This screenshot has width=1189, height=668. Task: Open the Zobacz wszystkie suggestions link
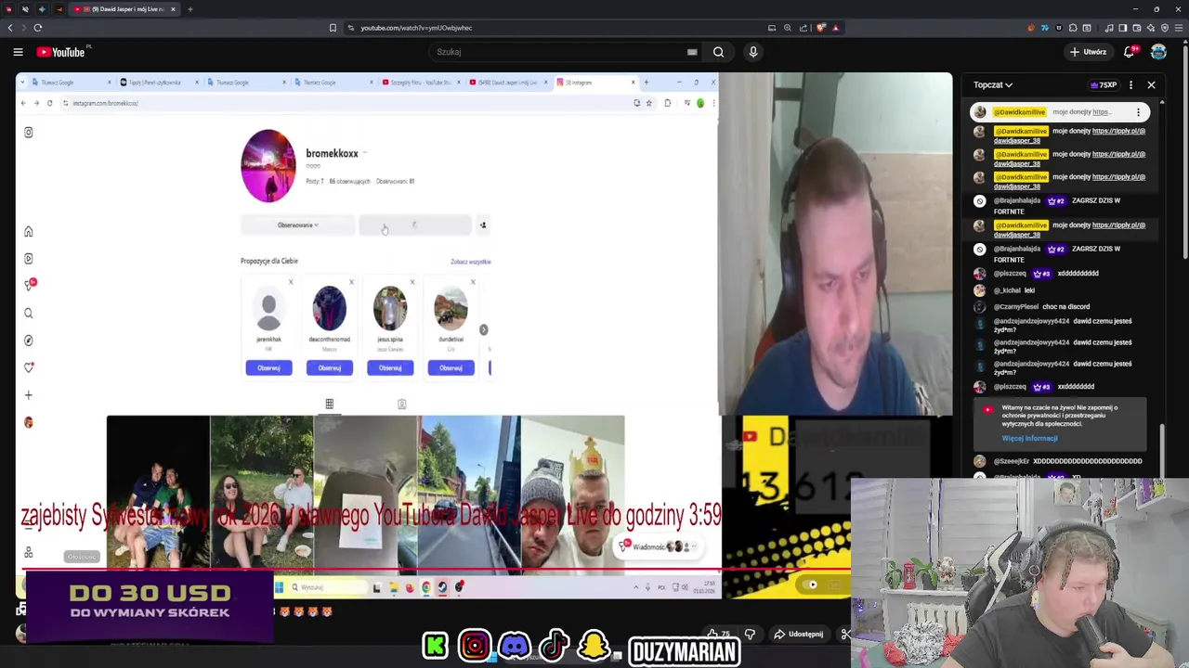(471, 262)
